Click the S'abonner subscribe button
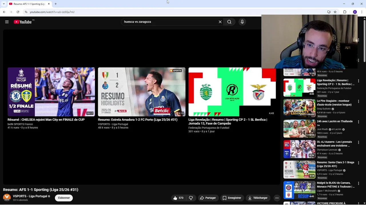Image resolution: width=366 pixels, height=205 pixels. click(64, 198)
